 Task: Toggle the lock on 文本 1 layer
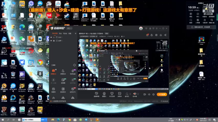[54, 37]
